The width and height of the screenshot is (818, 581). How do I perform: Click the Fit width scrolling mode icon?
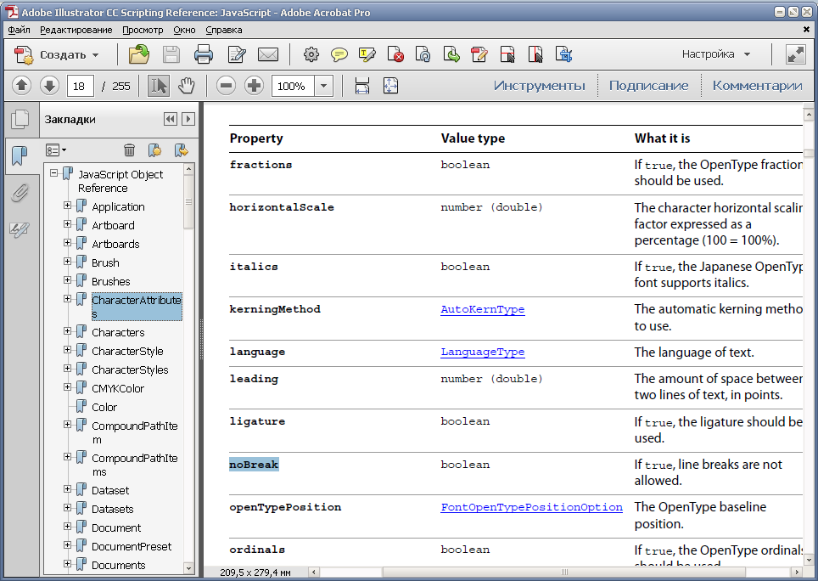point(362,86)
